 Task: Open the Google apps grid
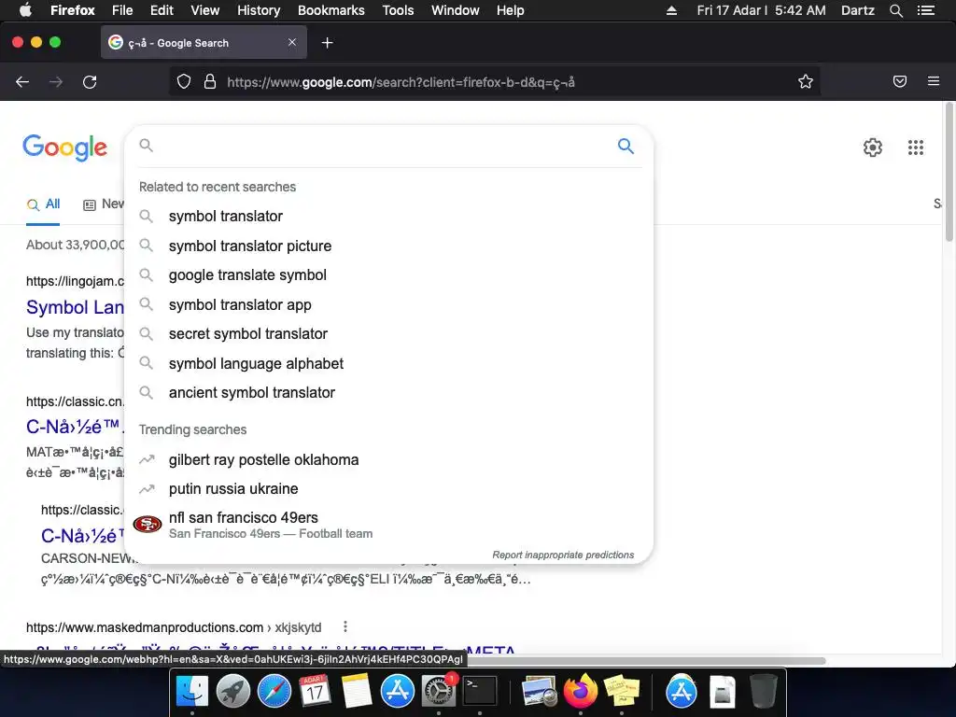coord(916,147)
